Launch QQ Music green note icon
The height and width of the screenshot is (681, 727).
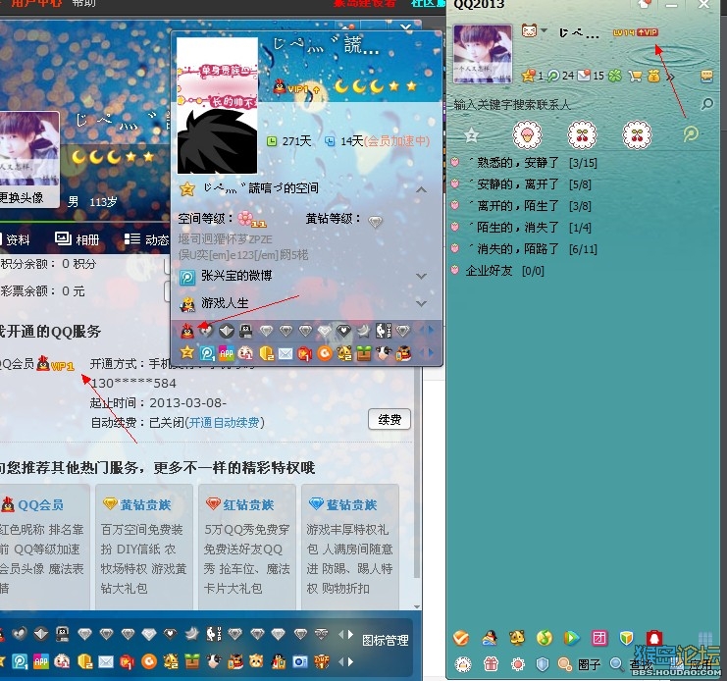coord(545,639)
